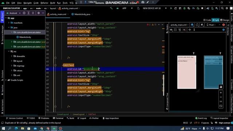The height and width of the screenshot is (131, 233).
Task: Open activity_main.xml file dropdown in design toolbar
Action: pos(179,25)
